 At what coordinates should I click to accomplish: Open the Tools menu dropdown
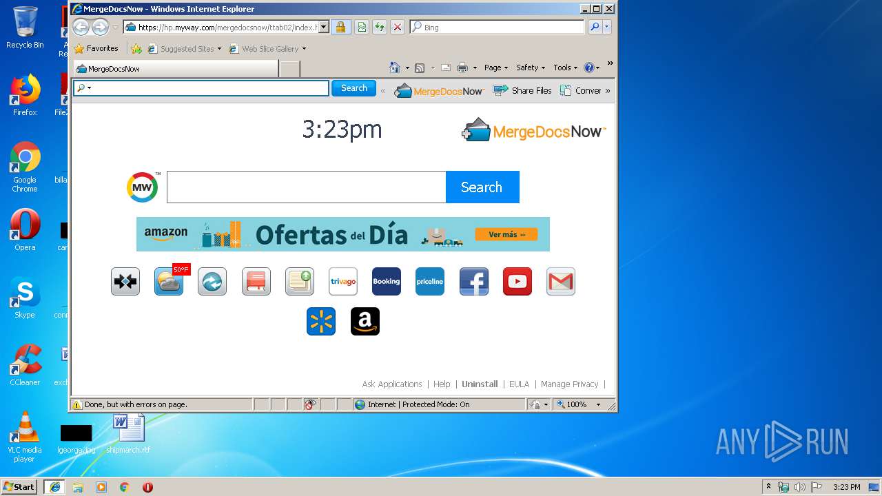coord(566,68)
